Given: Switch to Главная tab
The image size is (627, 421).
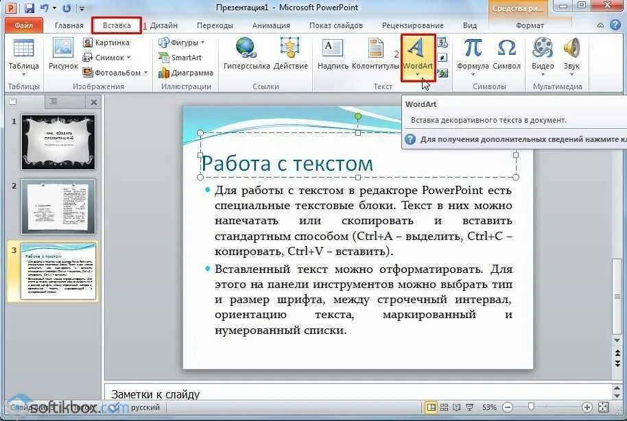Looking at the screenshot, I should 69,25.
